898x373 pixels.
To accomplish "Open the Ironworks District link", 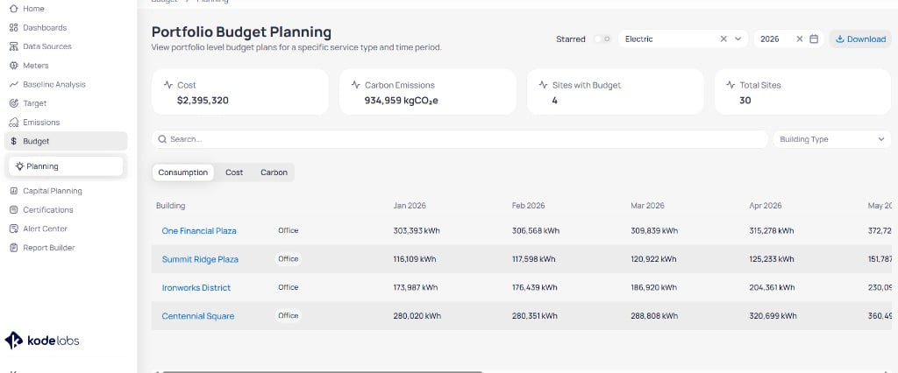I will [196, 288].
